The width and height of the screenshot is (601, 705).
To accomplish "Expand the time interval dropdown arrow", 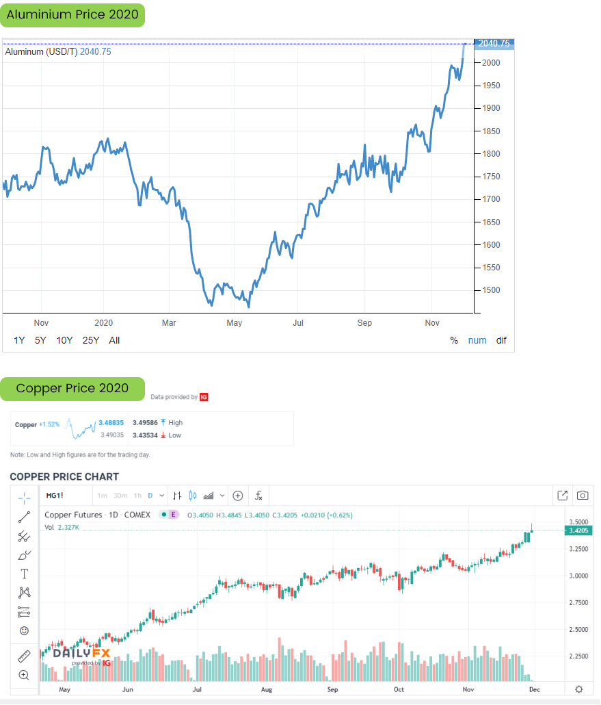I will coord(161,496).
